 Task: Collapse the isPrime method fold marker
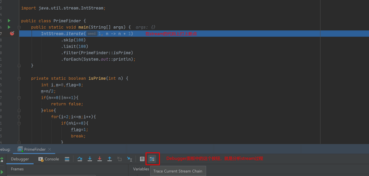(x=19, y=78)
